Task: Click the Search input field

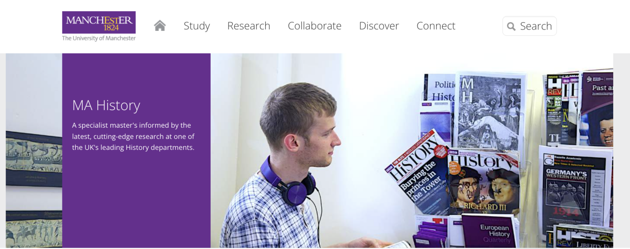Action: tap(530, 26)
